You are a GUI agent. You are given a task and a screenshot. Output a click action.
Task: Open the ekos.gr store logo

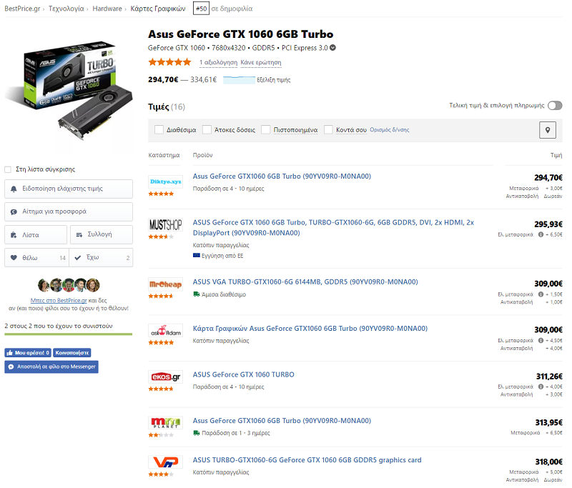coord(166,377)
